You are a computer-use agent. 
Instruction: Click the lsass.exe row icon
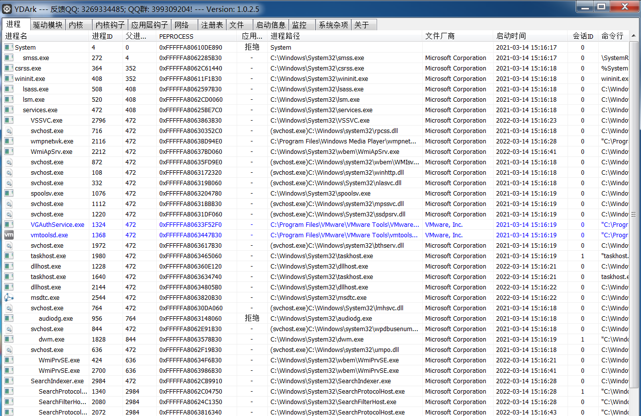(8, 89)
